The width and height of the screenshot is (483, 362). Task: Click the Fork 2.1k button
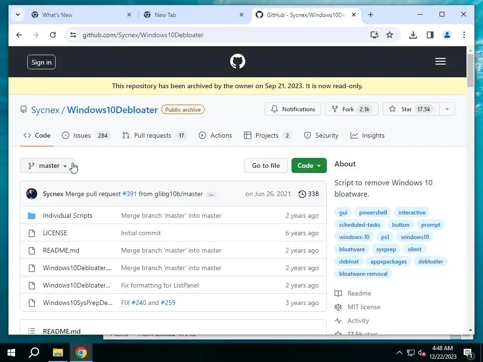[x=351, y=109]
